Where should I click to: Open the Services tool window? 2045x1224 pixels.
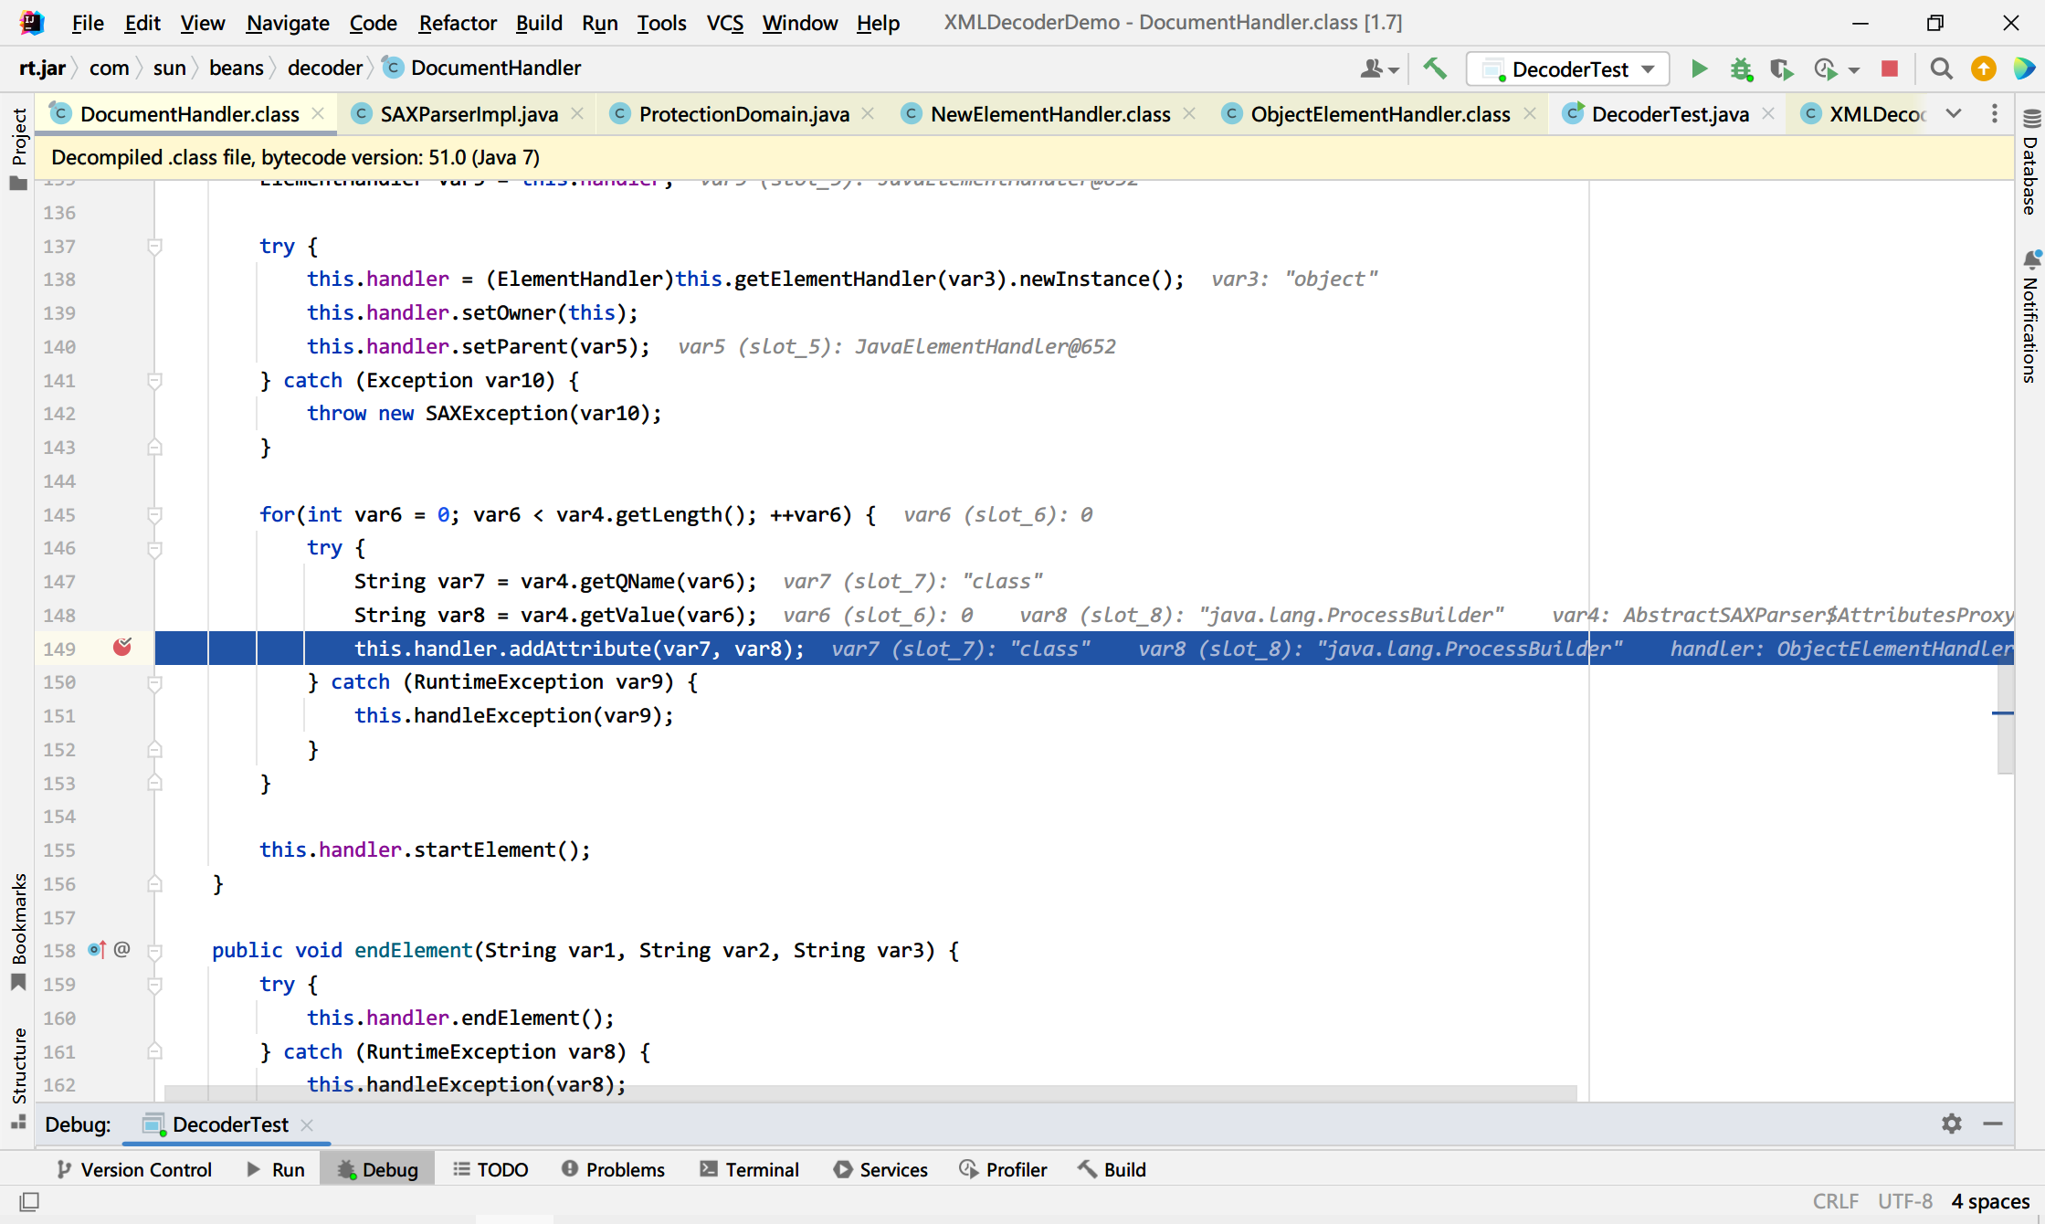[x=880, y=1169]
